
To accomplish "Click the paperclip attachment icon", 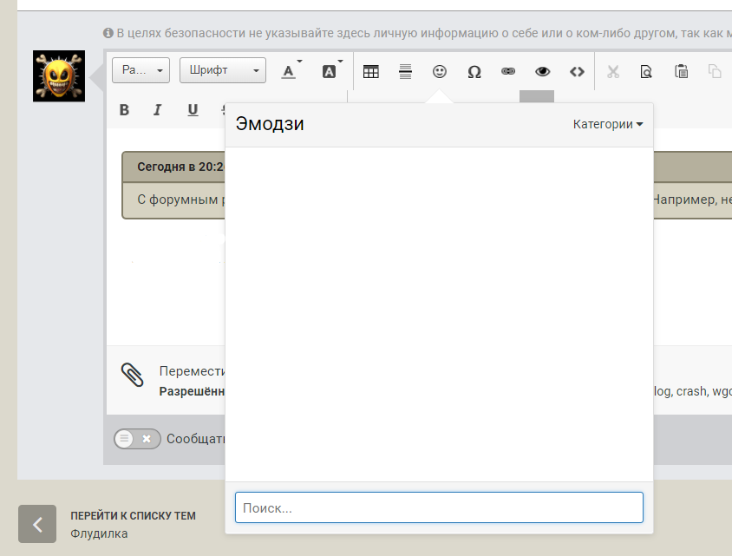I will pyautogui.click(x=132, y=375).
